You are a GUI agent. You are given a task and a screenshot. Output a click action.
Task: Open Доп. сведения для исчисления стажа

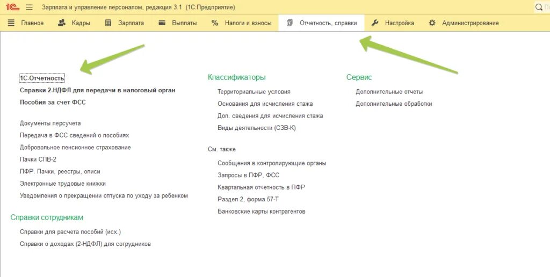click(x=270, y=116)
